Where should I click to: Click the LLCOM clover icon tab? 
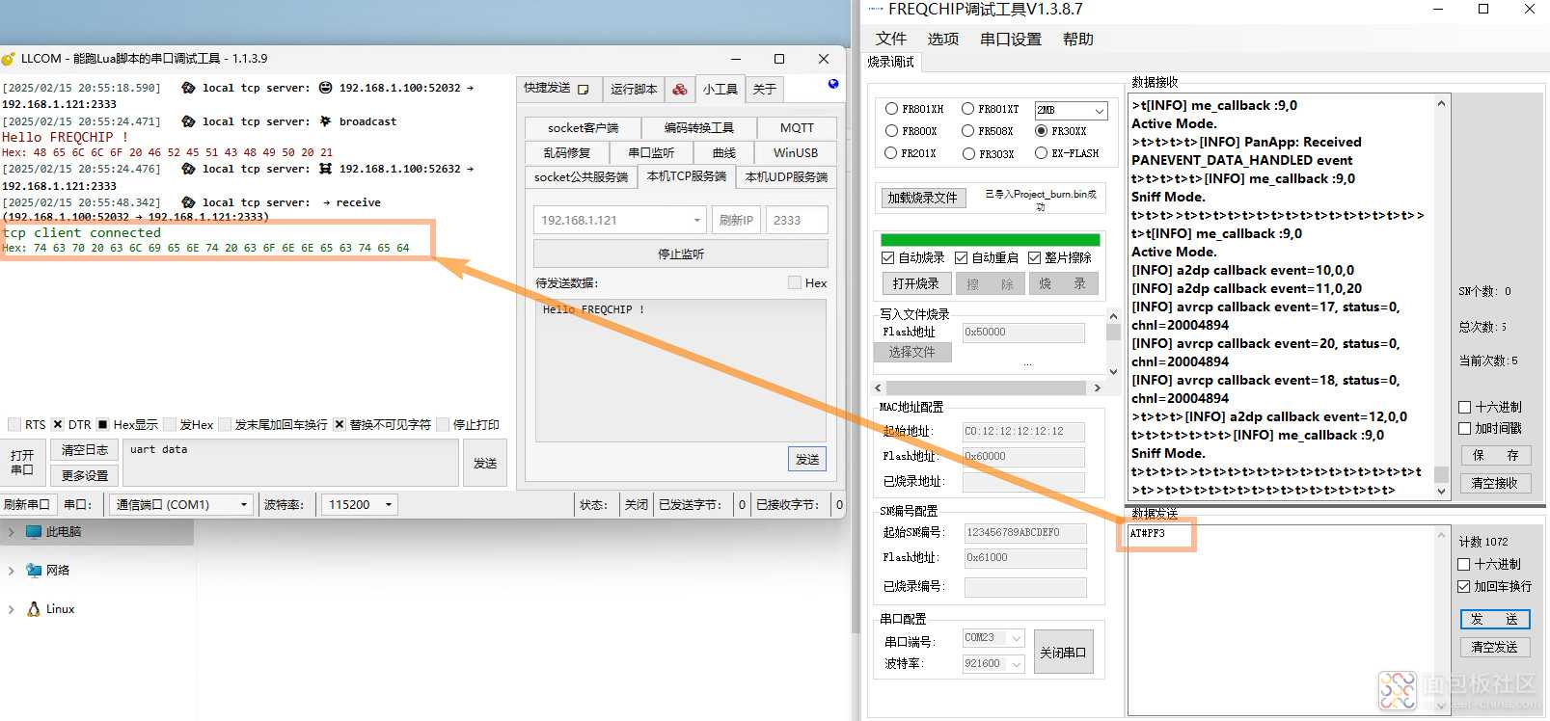[680, 89]
